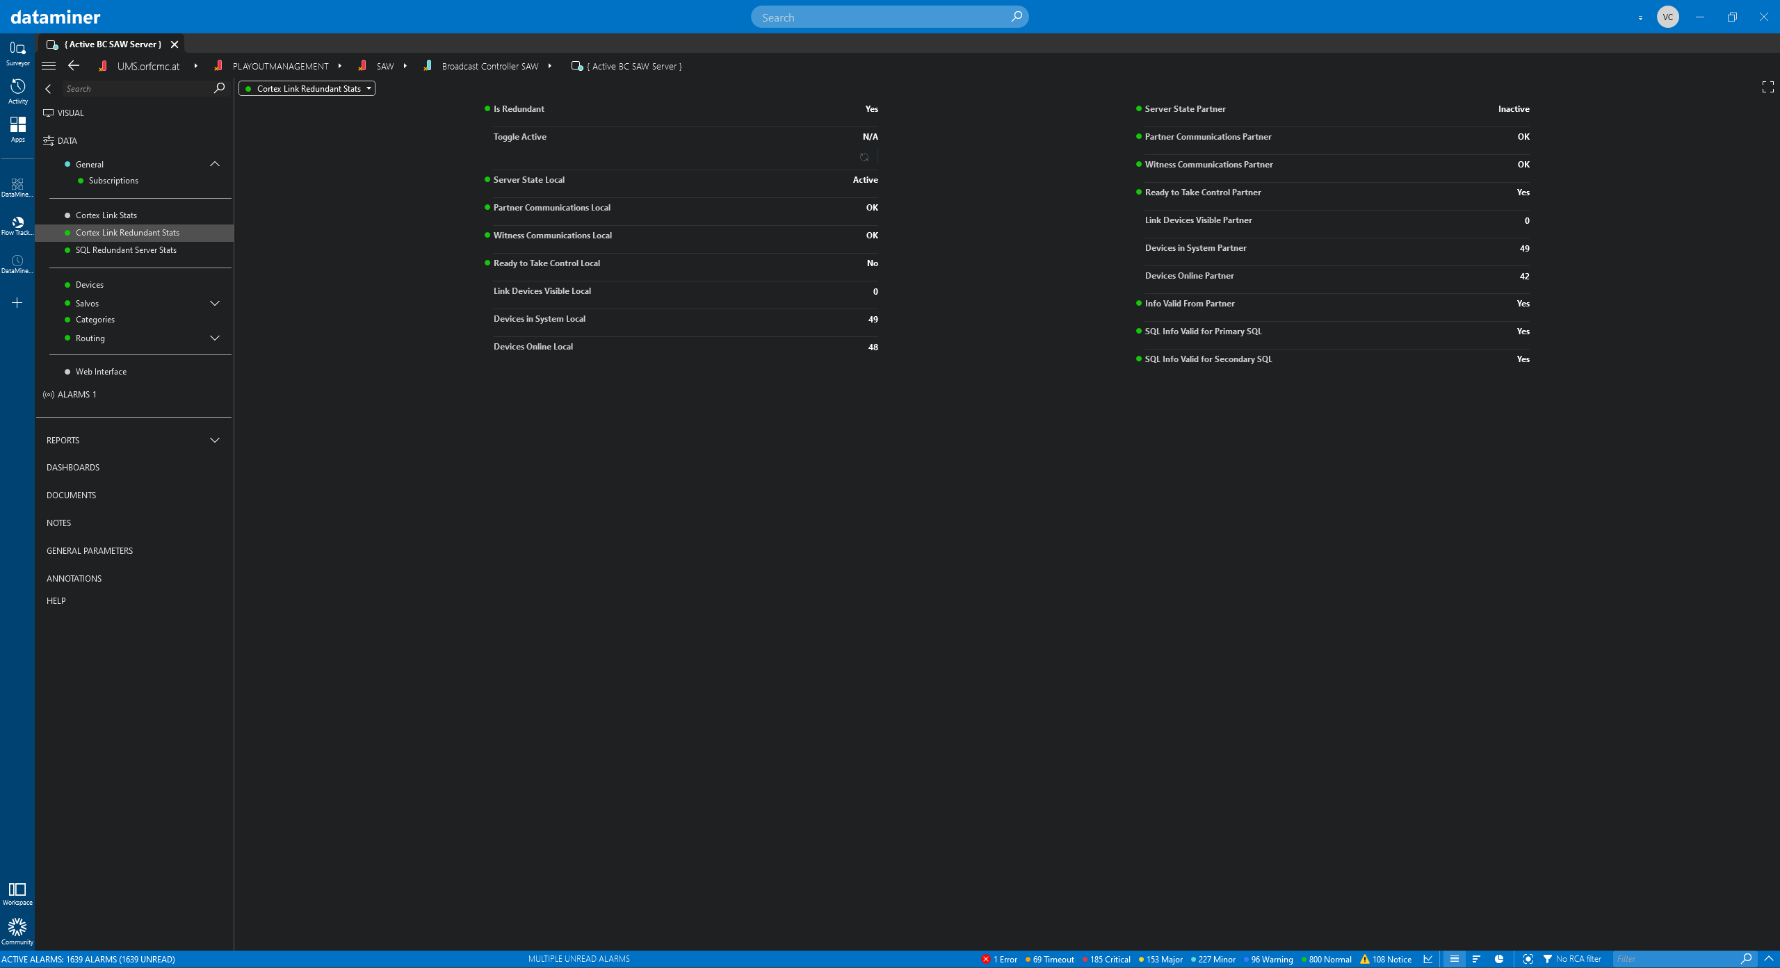Expand the alarm console with up chevron

1769,959
